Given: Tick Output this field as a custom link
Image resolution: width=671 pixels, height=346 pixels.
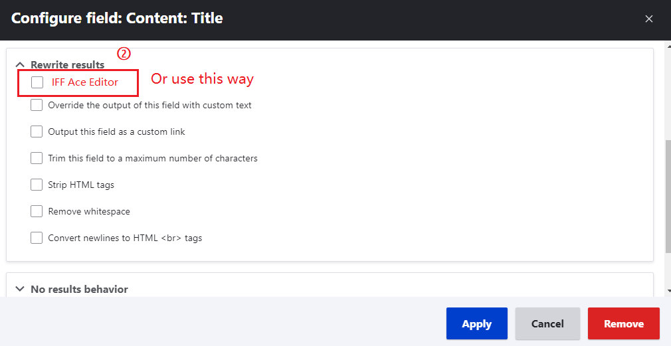Looking at the screenshot, I should [37, 131].
